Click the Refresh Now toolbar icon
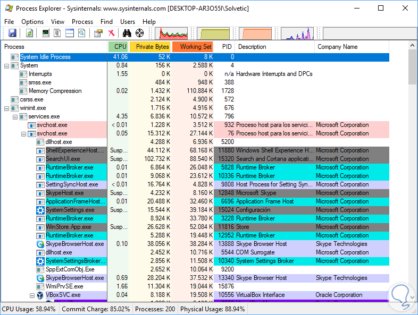Screen dimensions: 418x315 click(x=30, y=33)
